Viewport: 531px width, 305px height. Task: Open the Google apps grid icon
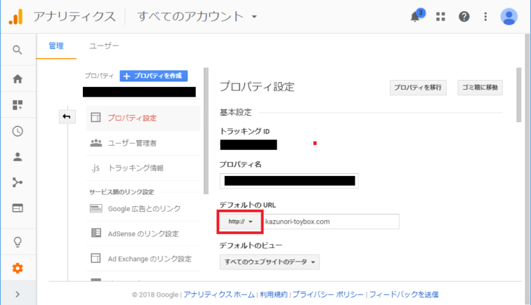click(440, 17)
